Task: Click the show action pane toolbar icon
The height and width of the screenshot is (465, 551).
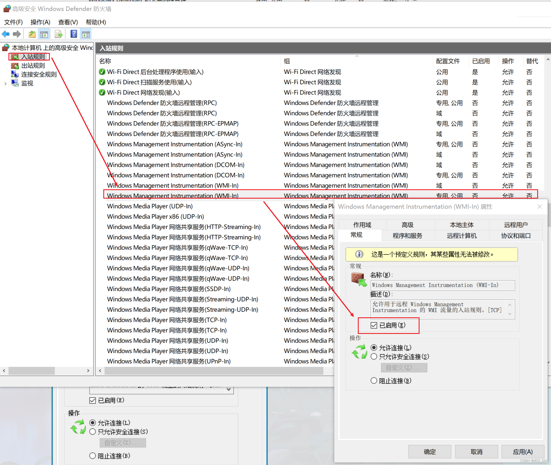Action: pyautogui.click(x=86, y=34)
